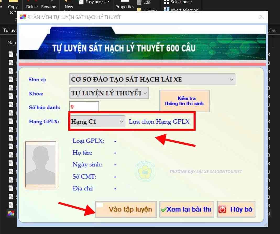Click Invert selection in File Explorer ribbon

pyautogui.click(x=181, y=10)
